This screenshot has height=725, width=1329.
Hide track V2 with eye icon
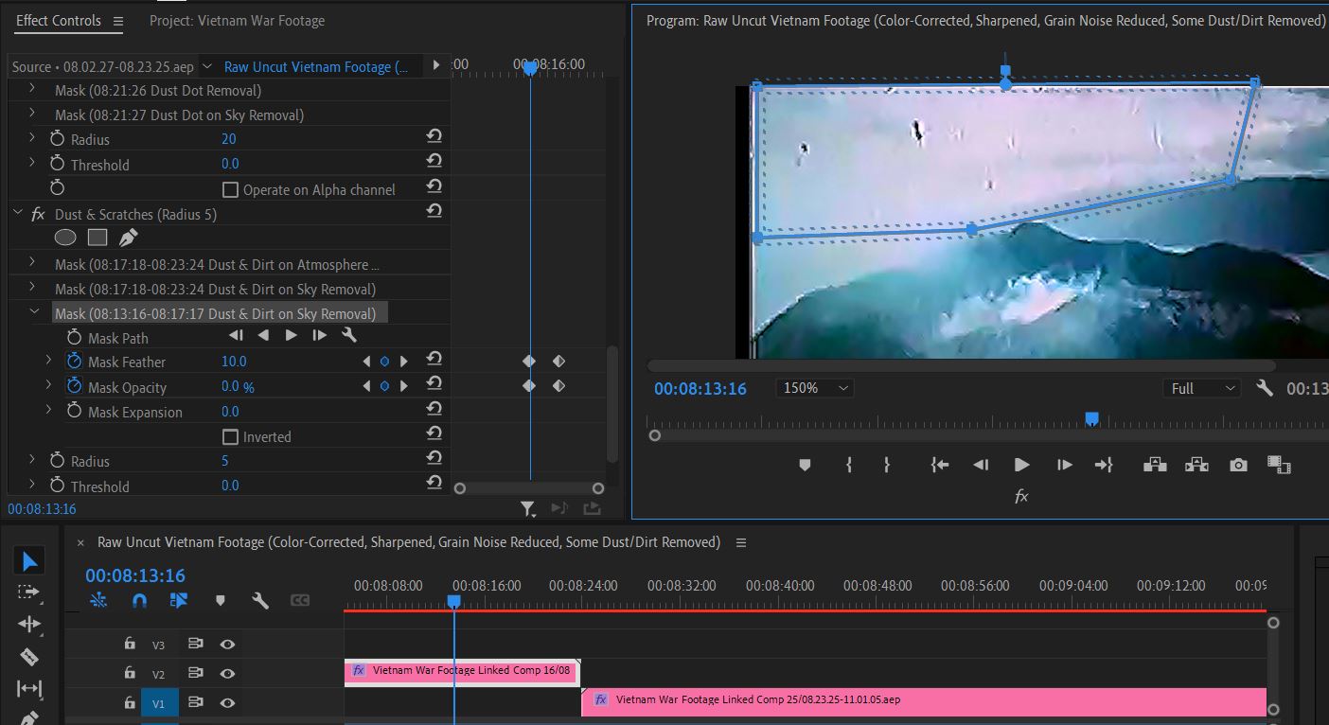pyautogui.click(x=227, y=673)
